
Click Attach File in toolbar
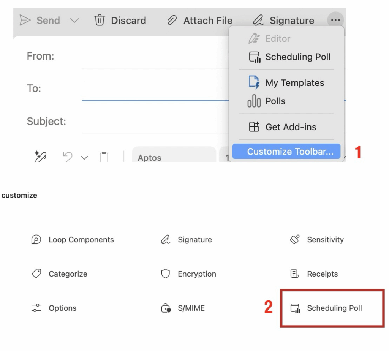pyautogui.click(x=200, y=20)
